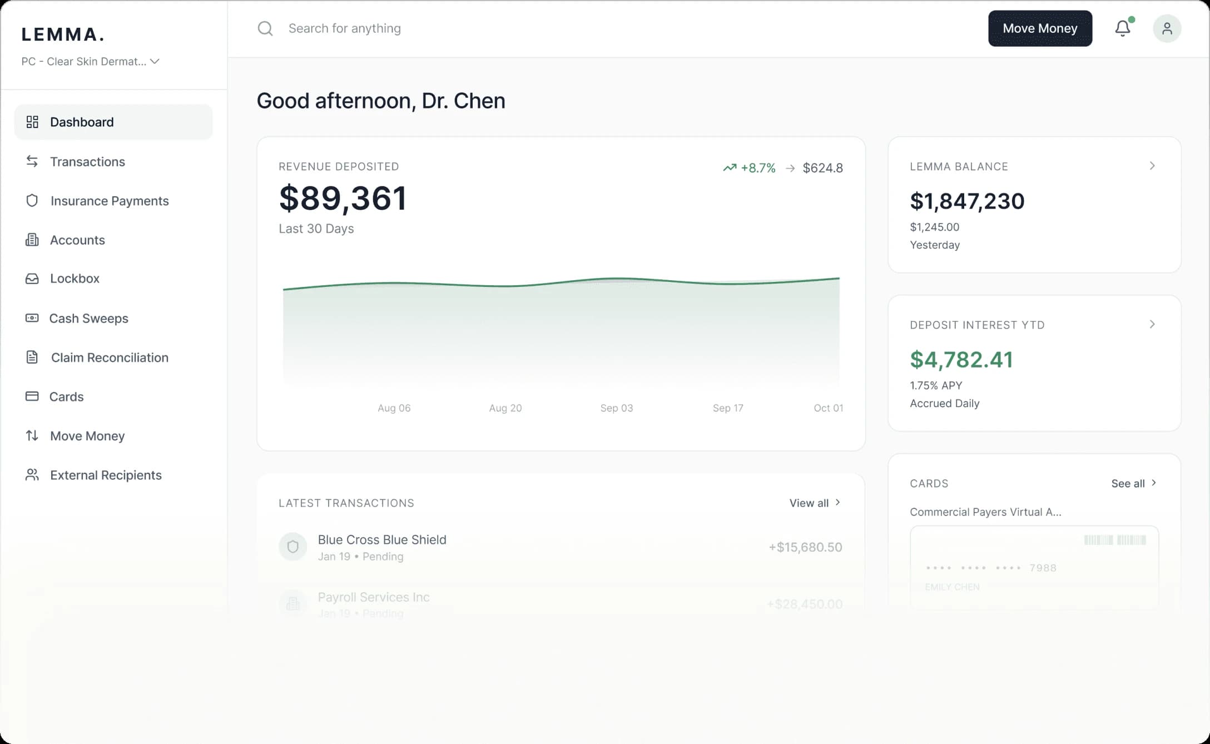The height and width of the screenshot is (744, 1210).
Task: Click the dark Move Money button
Action: (1040, 28)
